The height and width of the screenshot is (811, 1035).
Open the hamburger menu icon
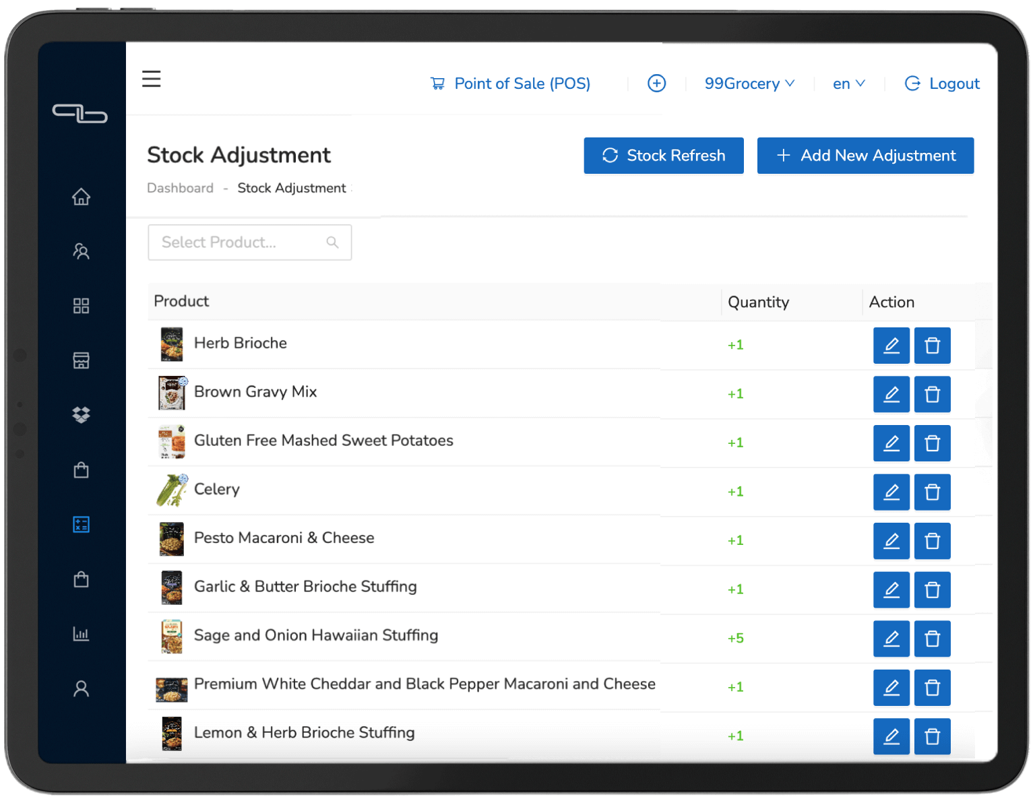point(151,79)
